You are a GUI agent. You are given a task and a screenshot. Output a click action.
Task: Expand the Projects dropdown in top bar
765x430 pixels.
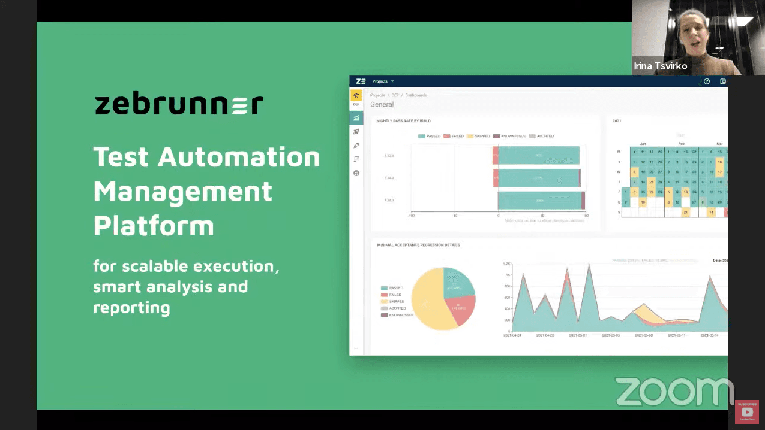(x=383, y=81)
